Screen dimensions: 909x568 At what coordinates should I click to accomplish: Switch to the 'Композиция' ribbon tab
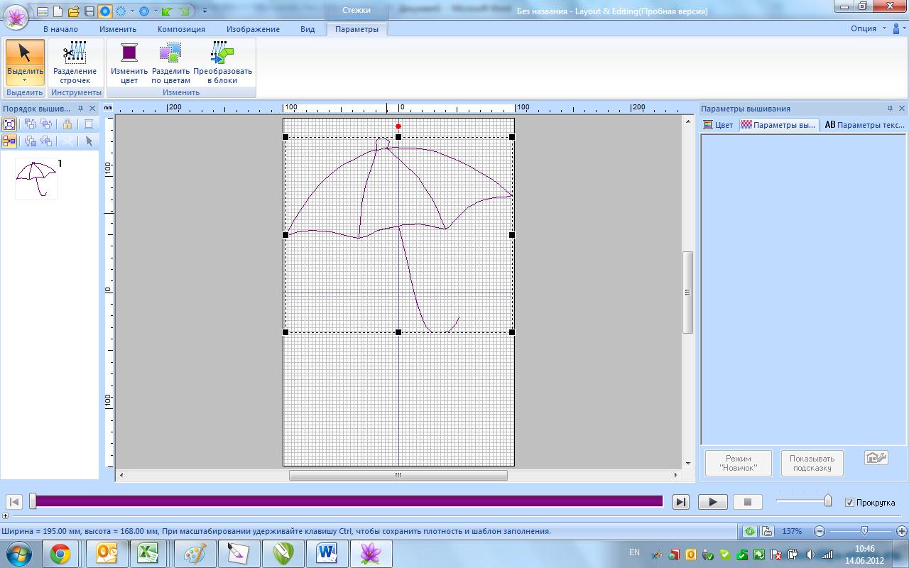tap(181, 29)
